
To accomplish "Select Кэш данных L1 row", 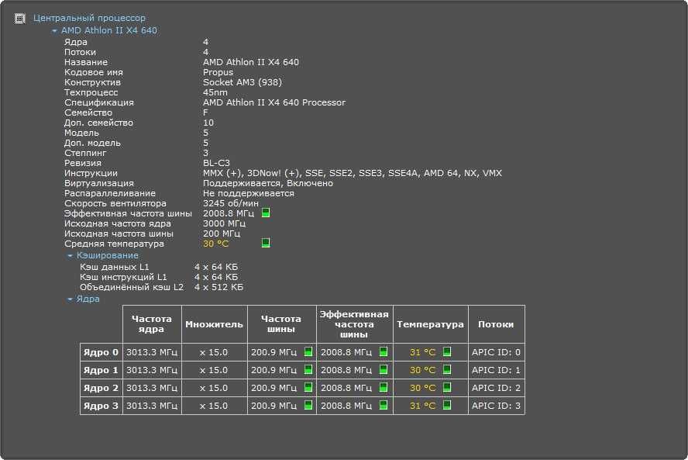I will [159, 267].
